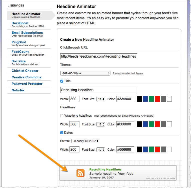Pick the white swatch for Title color

169,99
